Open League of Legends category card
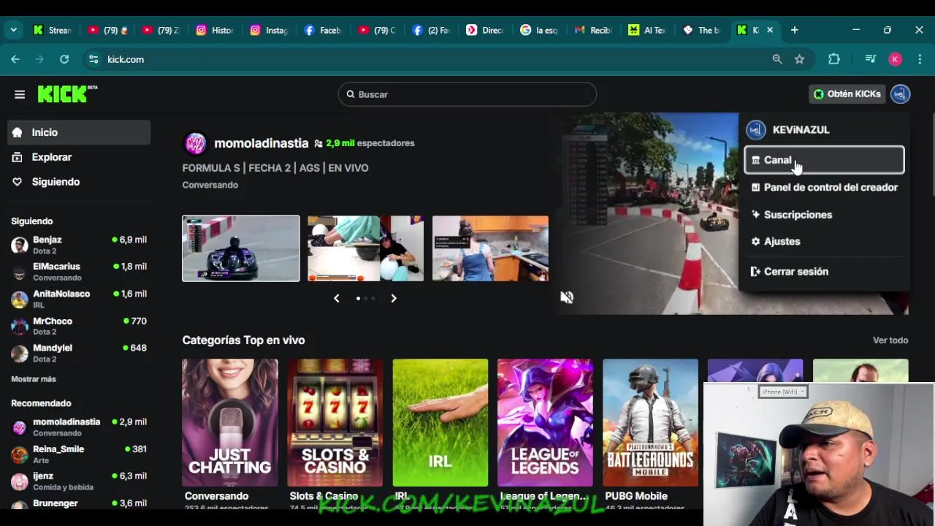 tap(545, 422)
